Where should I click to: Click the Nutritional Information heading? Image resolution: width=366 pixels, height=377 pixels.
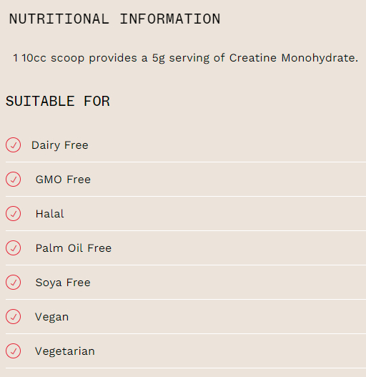(x=114, y=19)
